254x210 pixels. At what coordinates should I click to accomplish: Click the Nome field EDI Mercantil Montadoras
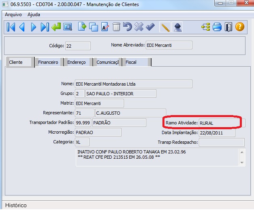134,84
